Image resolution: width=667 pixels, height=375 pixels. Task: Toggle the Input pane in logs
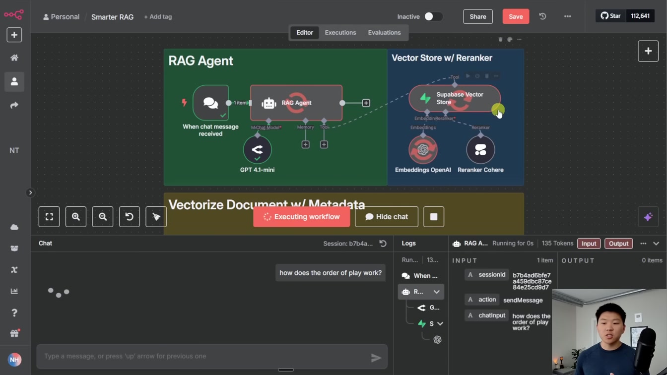pos(589,244)
